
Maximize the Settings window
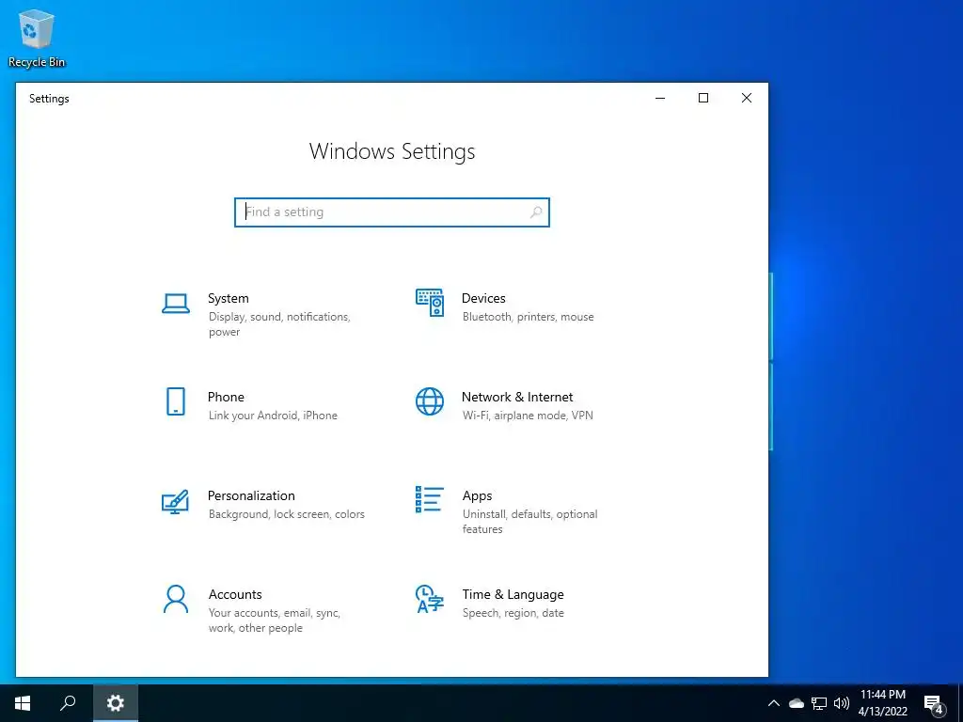703,98
